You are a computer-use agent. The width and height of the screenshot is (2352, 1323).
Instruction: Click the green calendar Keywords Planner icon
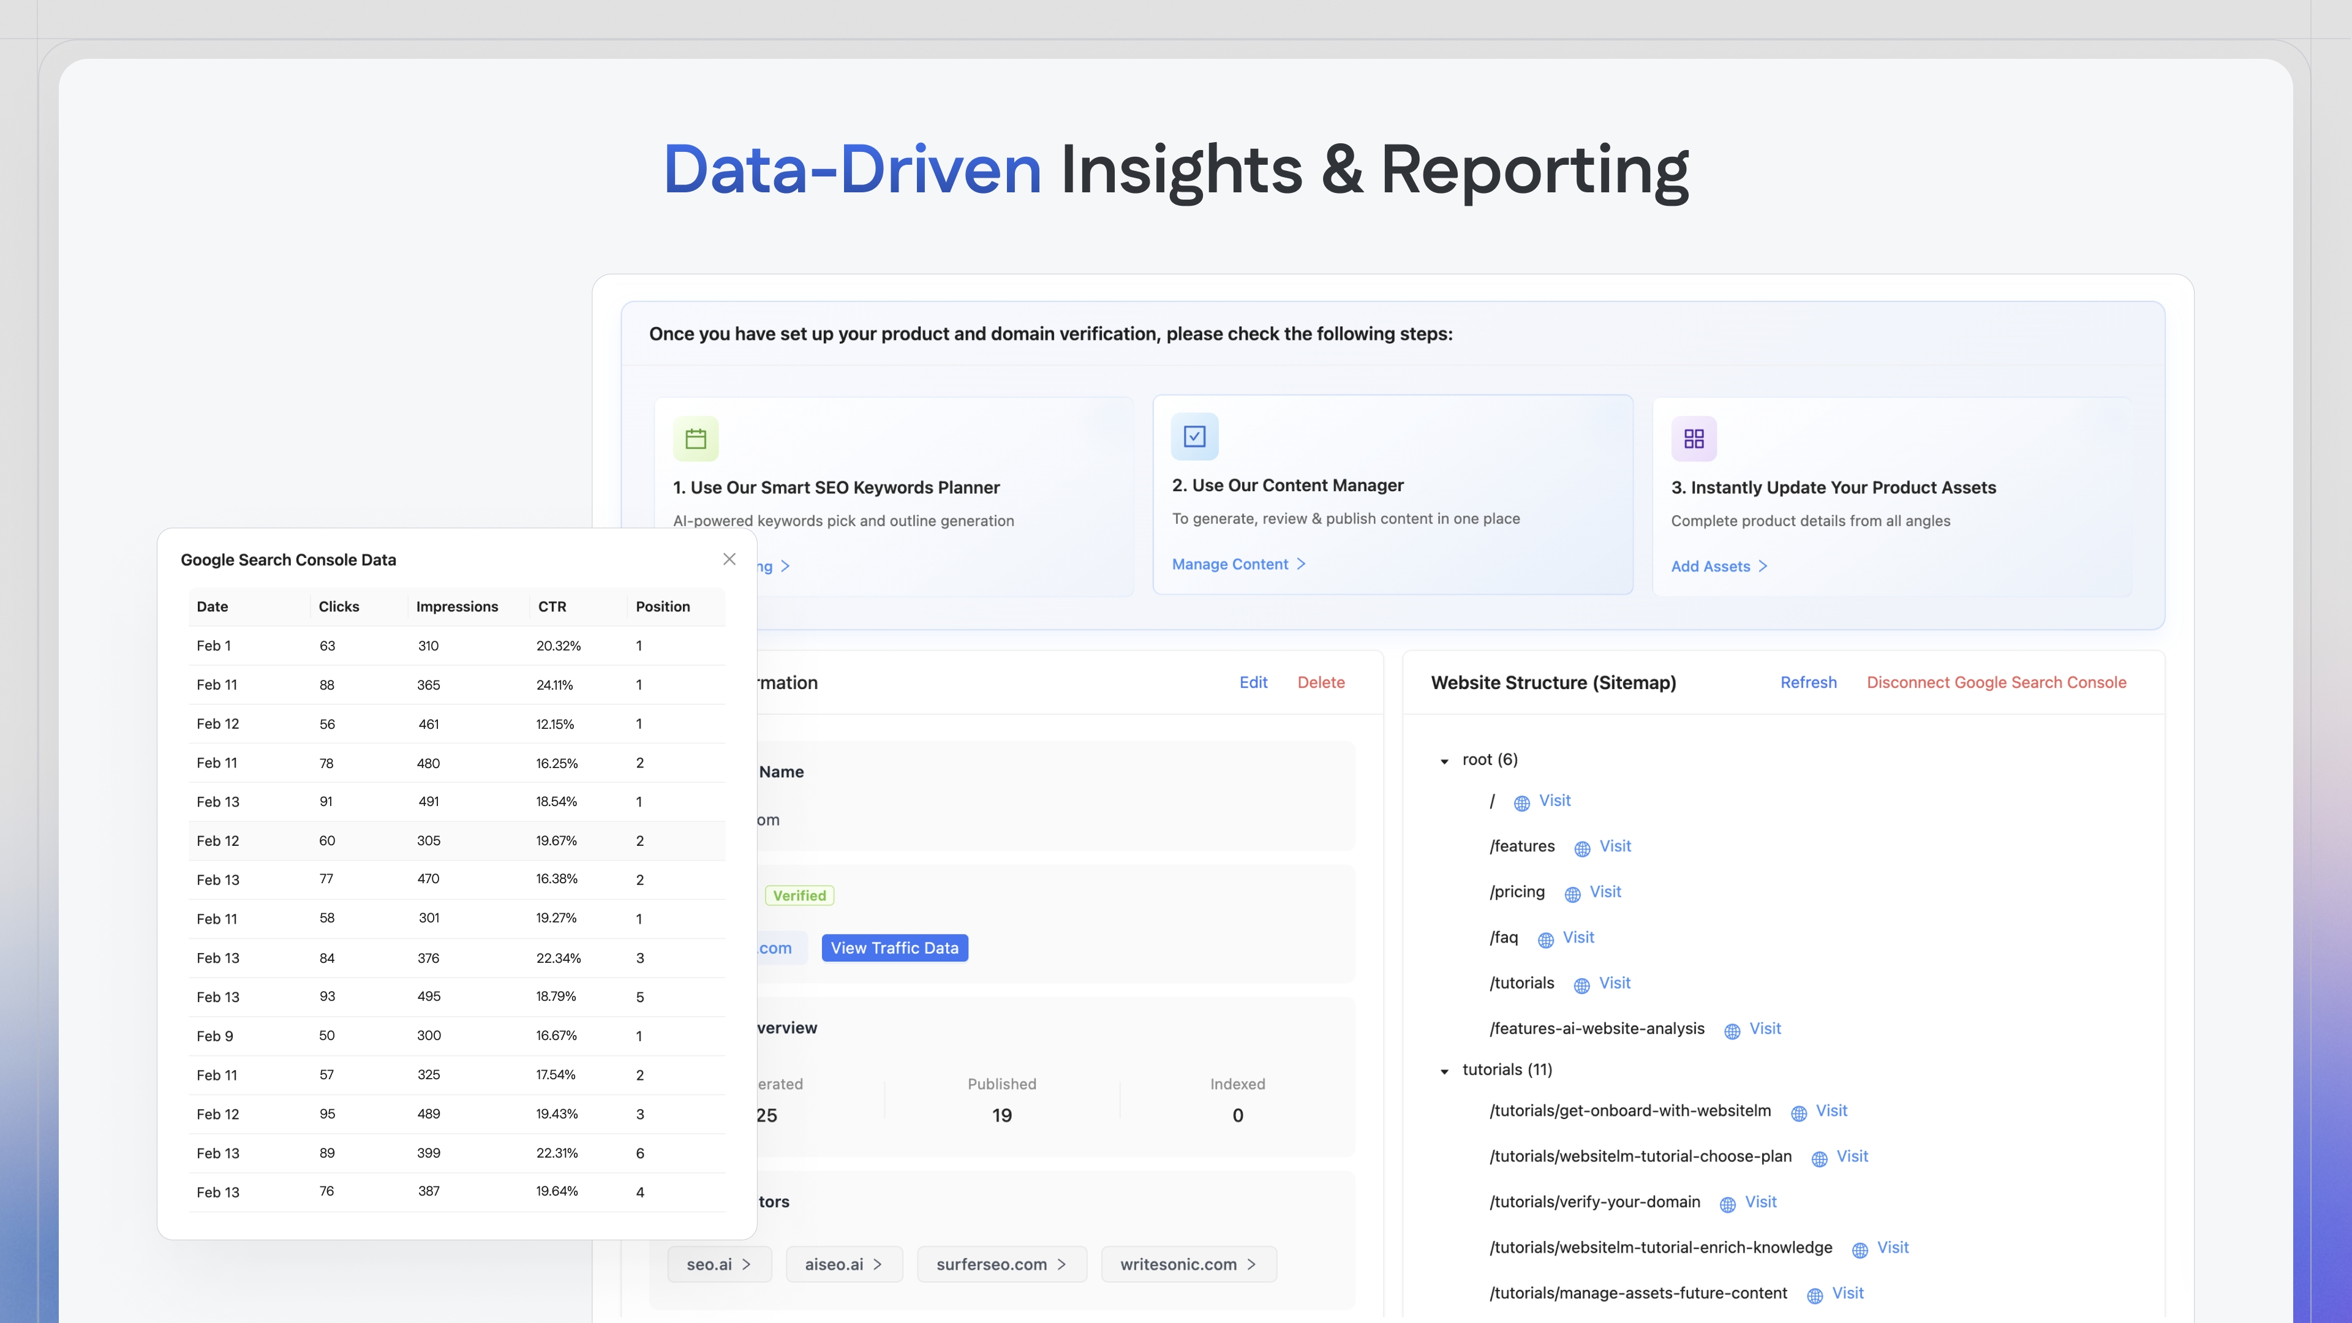coord(696,439)
